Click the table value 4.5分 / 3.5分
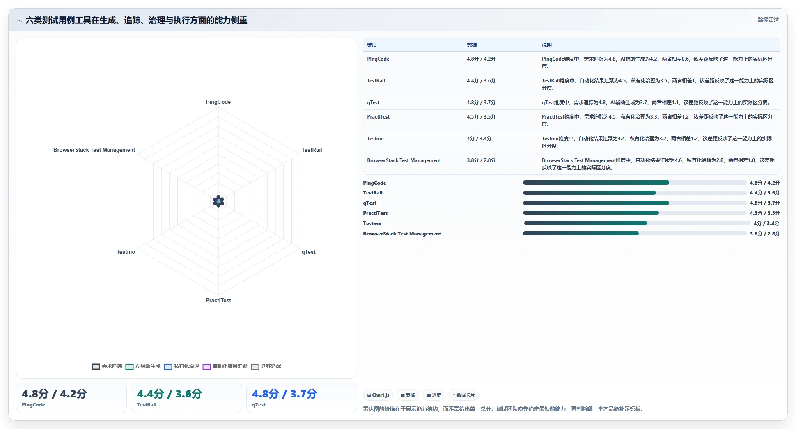Screen dimensions: 796x429 (x=481, y=117)
